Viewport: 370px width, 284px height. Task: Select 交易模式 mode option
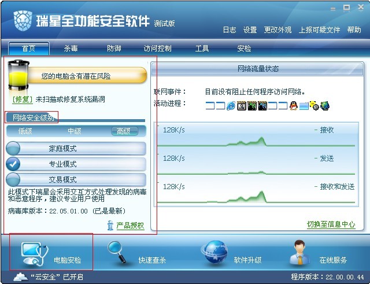point(76,179)
